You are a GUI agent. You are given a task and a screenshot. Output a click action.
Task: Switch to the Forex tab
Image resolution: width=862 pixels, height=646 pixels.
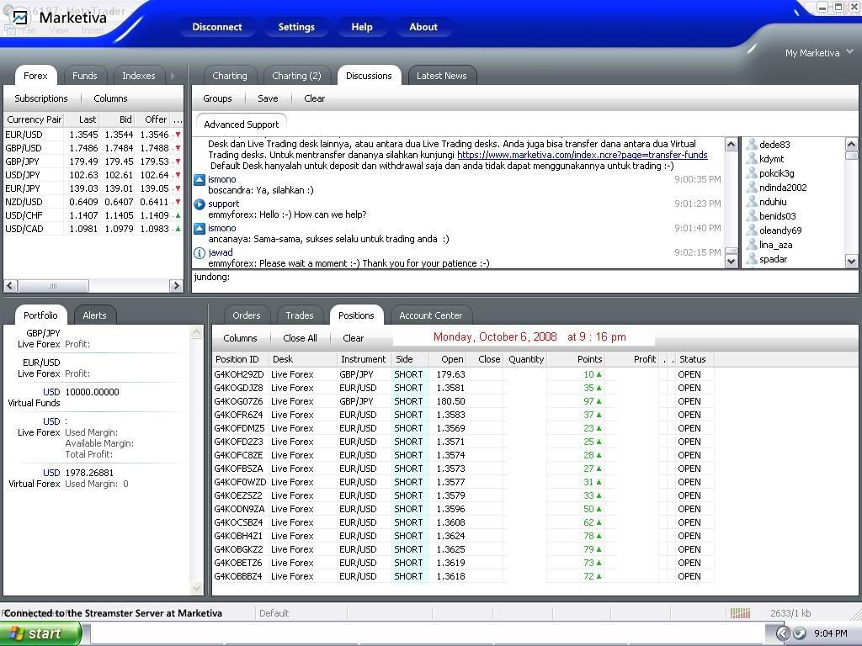point(35,76)
